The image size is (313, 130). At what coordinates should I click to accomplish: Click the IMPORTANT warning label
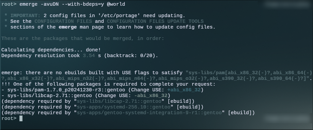25,15
